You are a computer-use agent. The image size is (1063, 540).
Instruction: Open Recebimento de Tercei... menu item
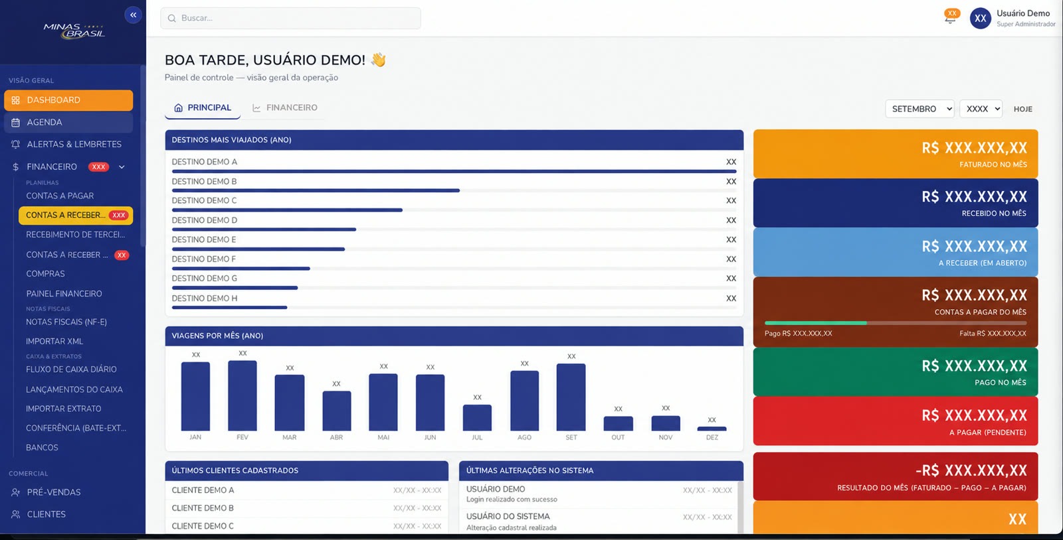click(x=75, y=235)
